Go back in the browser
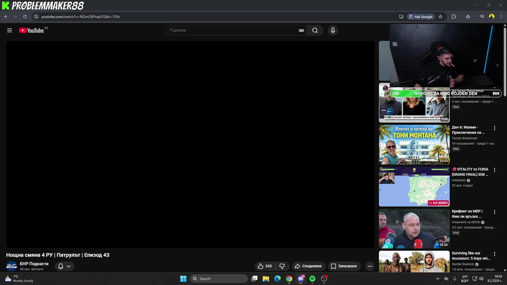This screenshot has width=507, height=285. pyautogui.click(x=6, y=17)
